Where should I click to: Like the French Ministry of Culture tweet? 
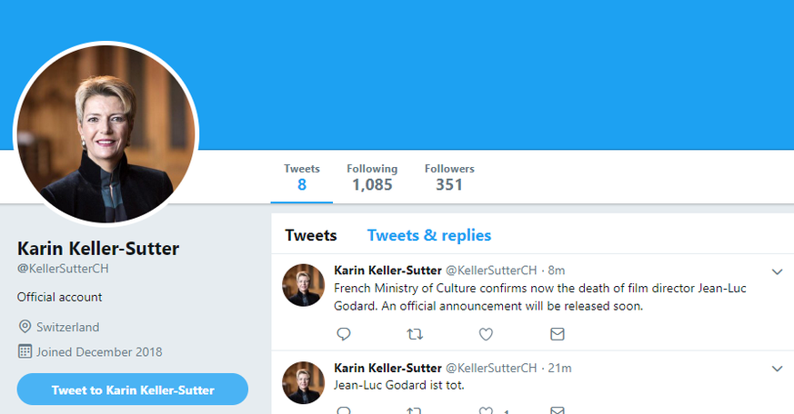point(486,334)
